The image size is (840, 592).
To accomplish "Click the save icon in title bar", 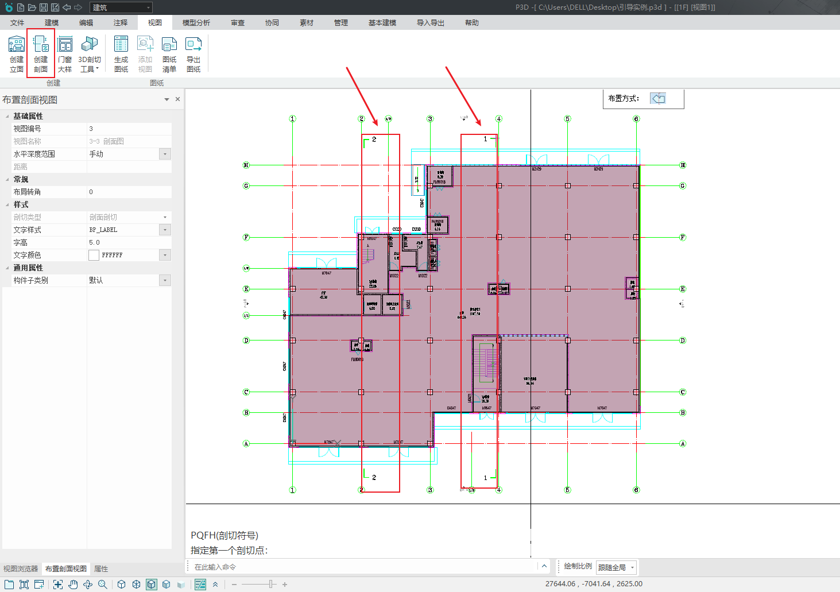I will (43, 7).
